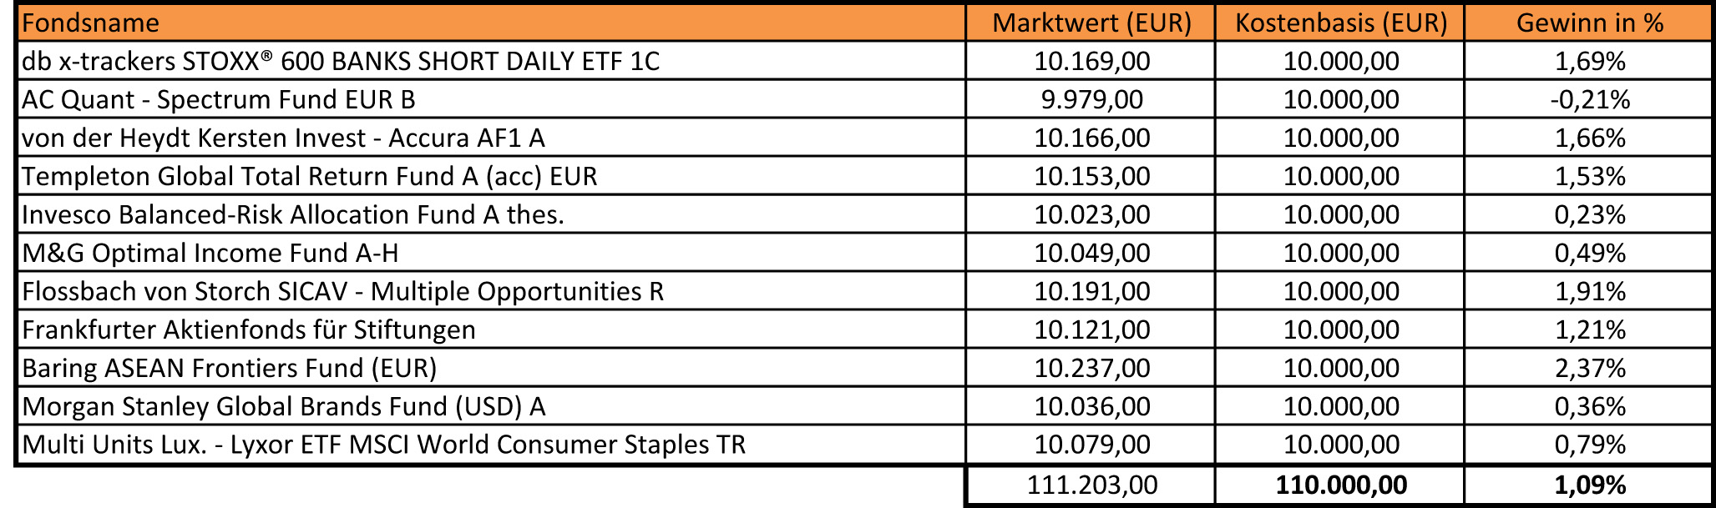Select the Gewinn in % header
The width and height of the screenshot is (1716, 508).
[1589, 23]
